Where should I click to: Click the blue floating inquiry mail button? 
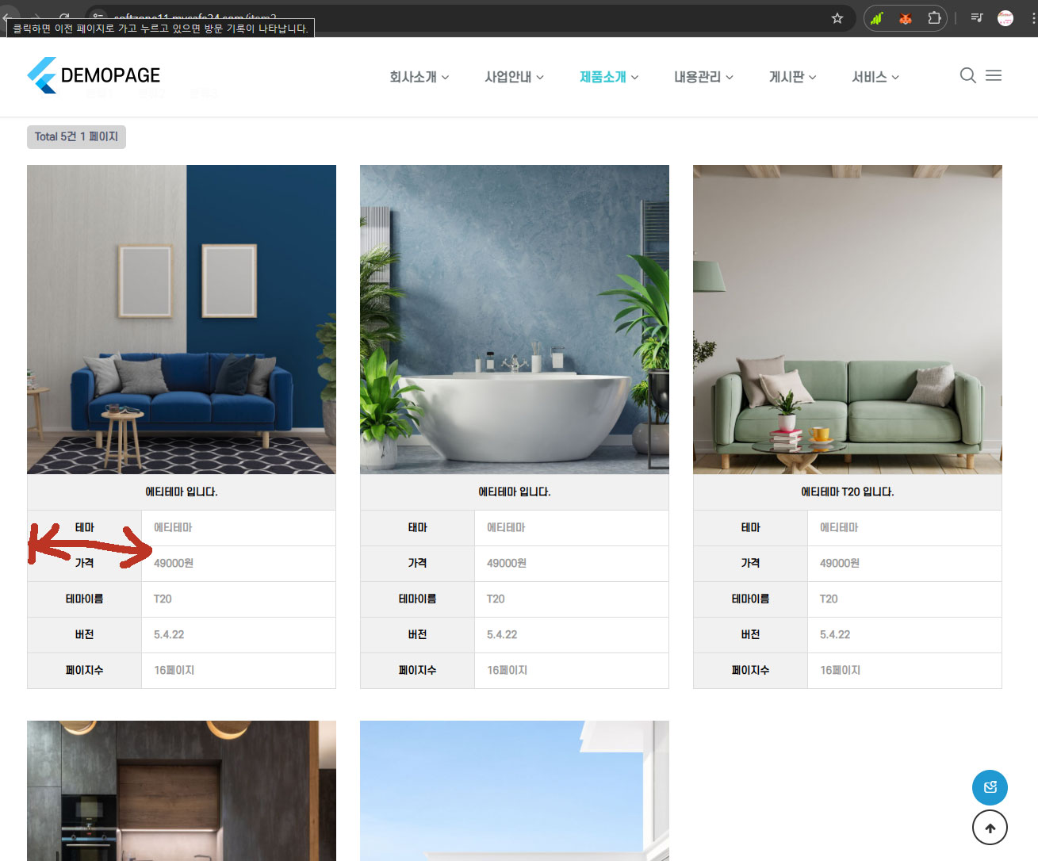[990, 787]
